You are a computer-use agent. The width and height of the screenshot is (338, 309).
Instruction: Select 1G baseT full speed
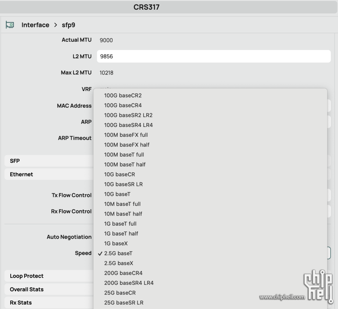point(120,224)
